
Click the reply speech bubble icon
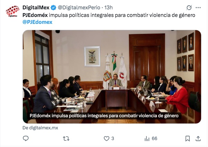point(26,138)
